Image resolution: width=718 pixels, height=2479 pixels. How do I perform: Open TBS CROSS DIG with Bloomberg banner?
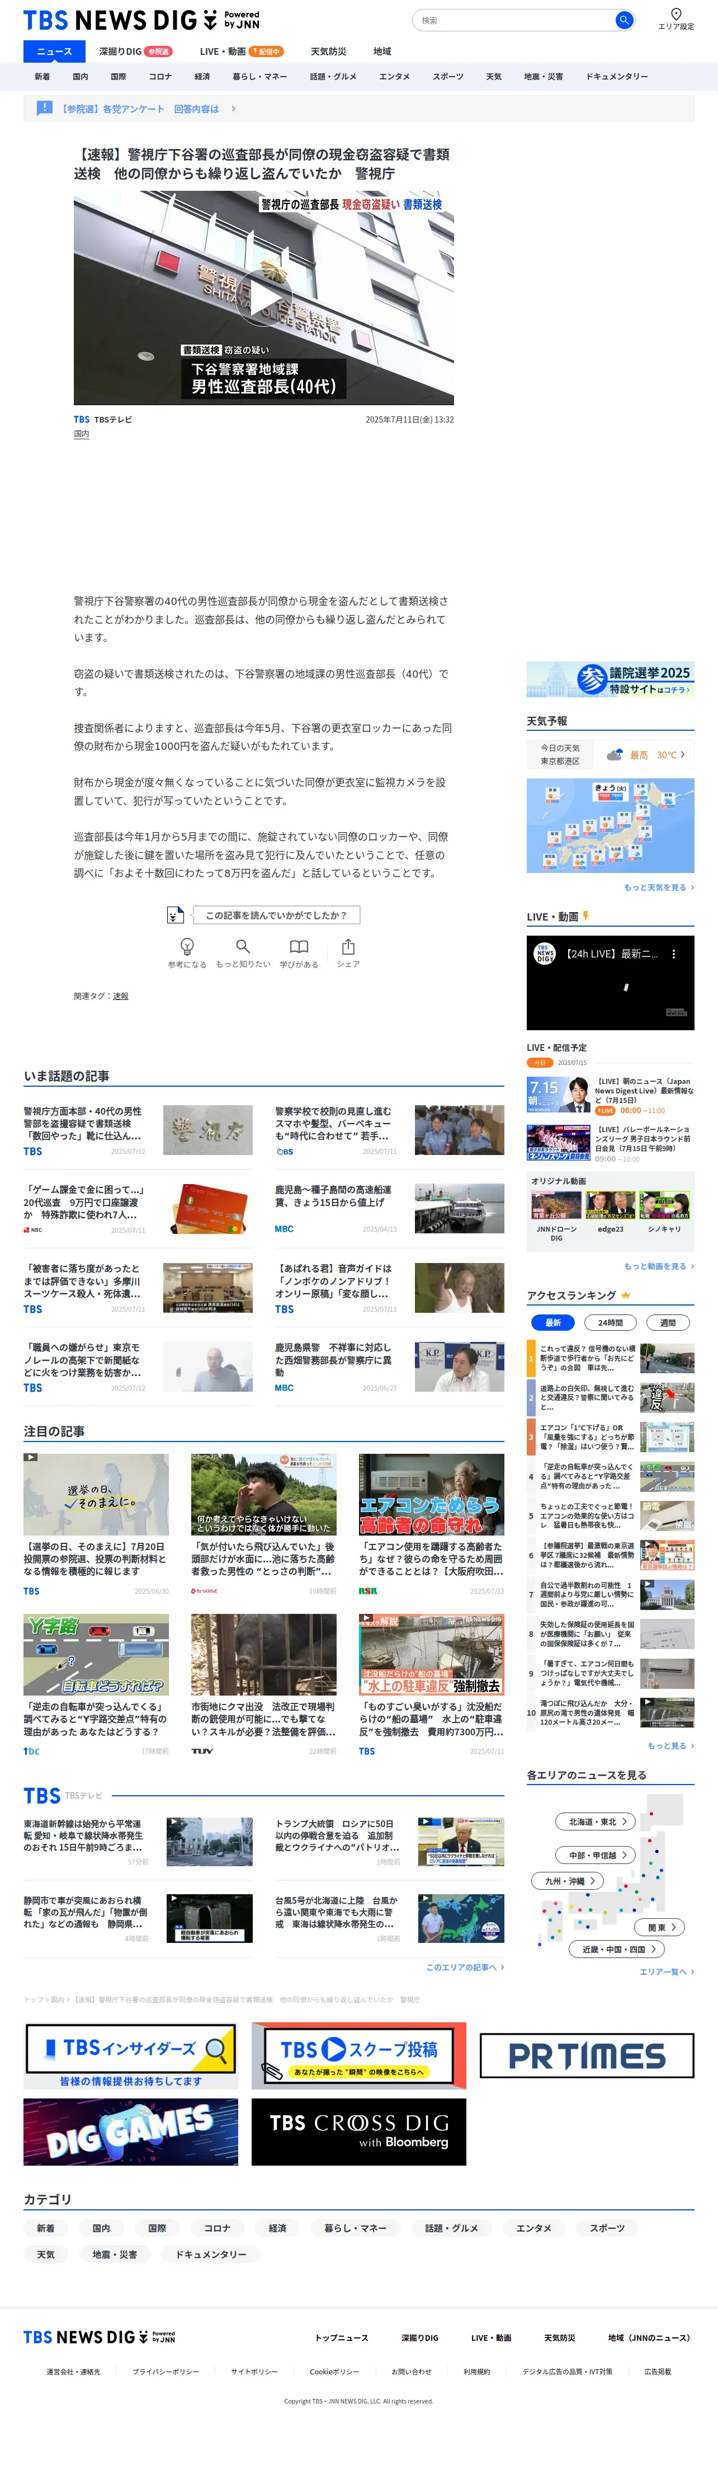tap(358, 2133)
